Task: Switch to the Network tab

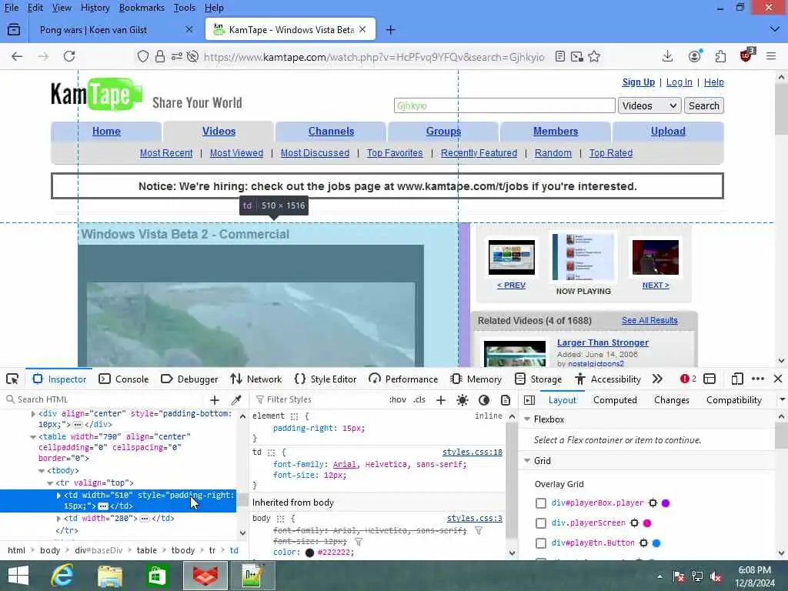Action: pos(255,379)
